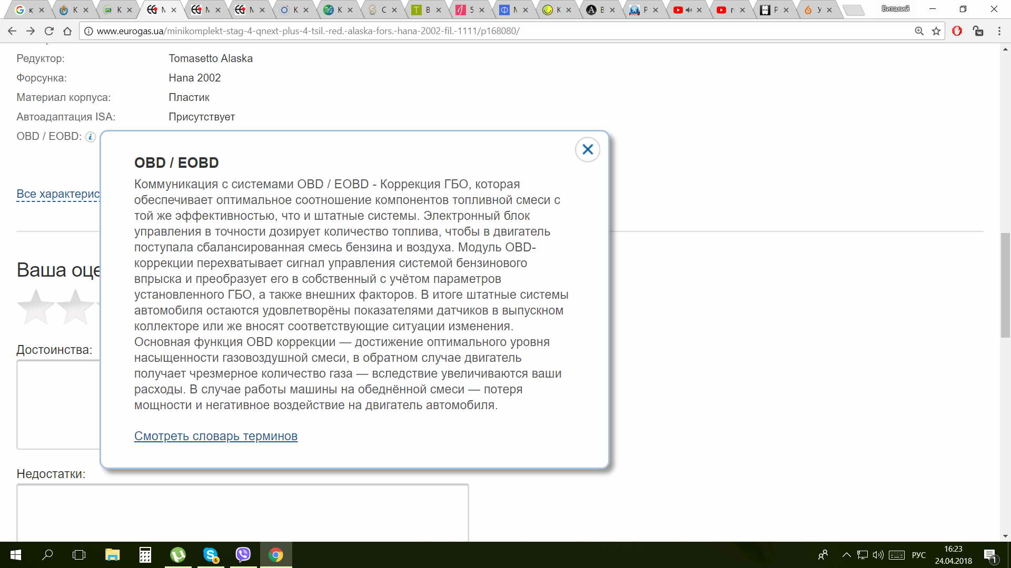The height and width of the screenshot is (568, 1011).
Task: Open the Calculator taskbar icon
Action: 145,554
